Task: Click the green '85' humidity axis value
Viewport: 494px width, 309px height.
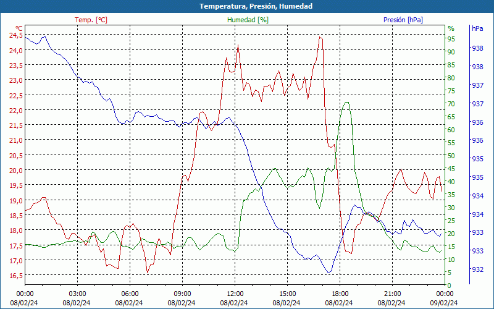Action: (x=451, y=65)
